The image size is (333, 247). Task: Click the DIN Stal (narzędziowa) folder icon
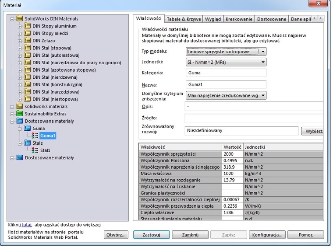pyautogui.click(x=27, y=92)
